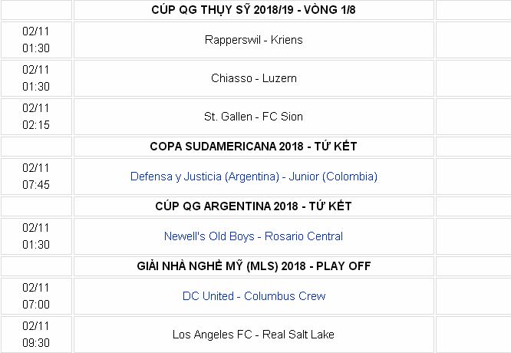511x353 pixels.
Task: Select the Chiasso - Luzern match text
Action: click(253, 78)
